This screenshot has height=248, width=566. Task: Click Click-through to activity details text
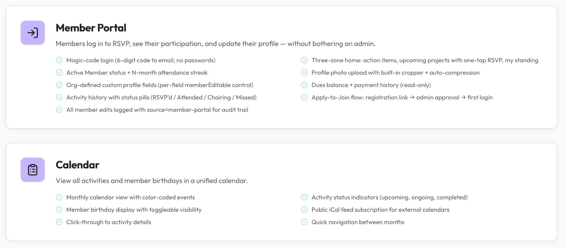click(109, 222)
